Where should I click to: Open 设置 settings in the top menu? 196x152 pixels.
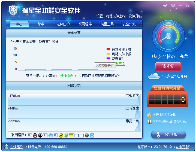99,16
